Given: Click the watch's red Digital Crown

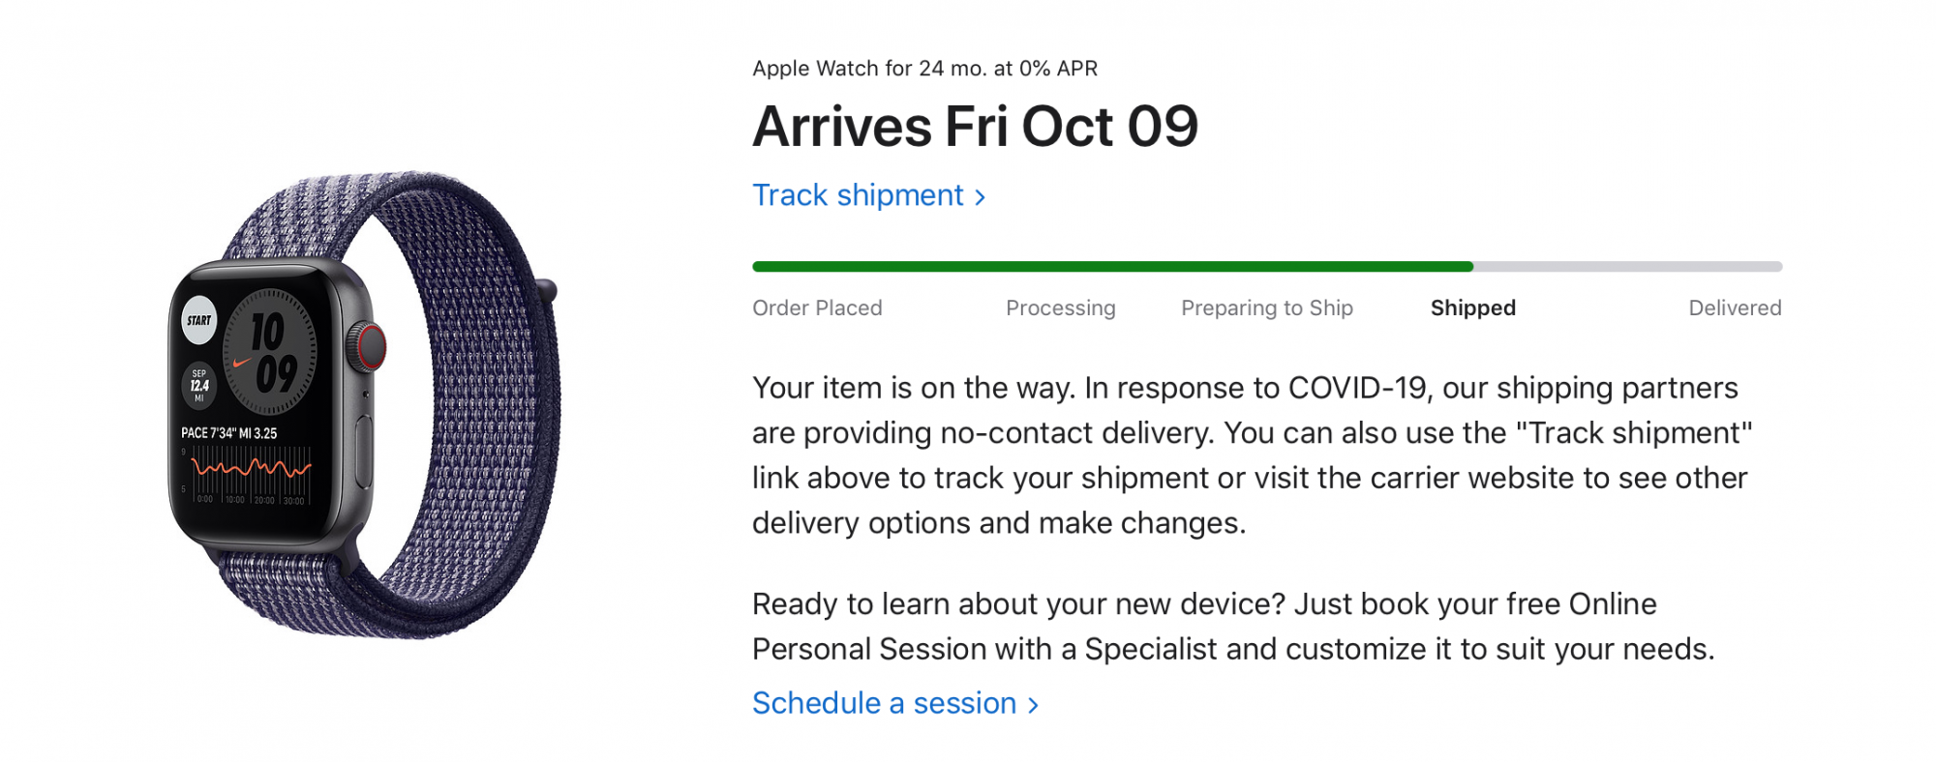Looking at the screenshot, I should pos(369,347).
